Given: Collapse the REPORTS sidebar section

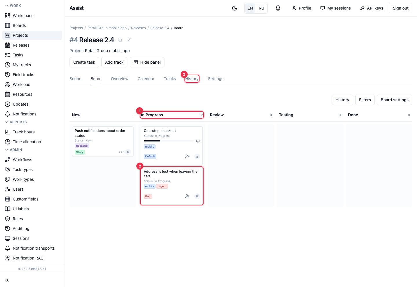Looking at the screenshot, I should 16,122.
